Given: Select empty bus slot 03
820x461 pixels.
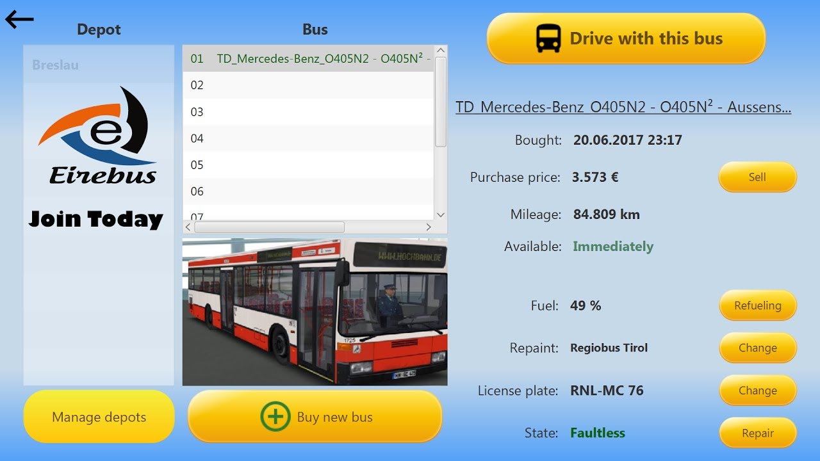Looking at the screenshot, I should coord(308,111).
